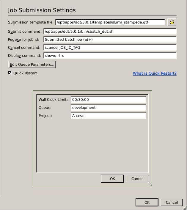Click the Job Submission Settings heading
The width and height of the screenshot is (187, 210).
[42, 10]
